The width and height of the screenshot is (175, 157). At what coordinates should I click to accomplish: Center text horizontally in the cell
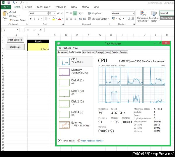click(71, 19)
